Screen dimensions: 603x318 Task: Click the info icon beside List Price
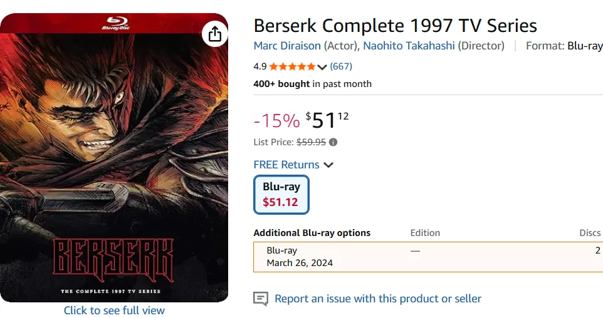333,142
